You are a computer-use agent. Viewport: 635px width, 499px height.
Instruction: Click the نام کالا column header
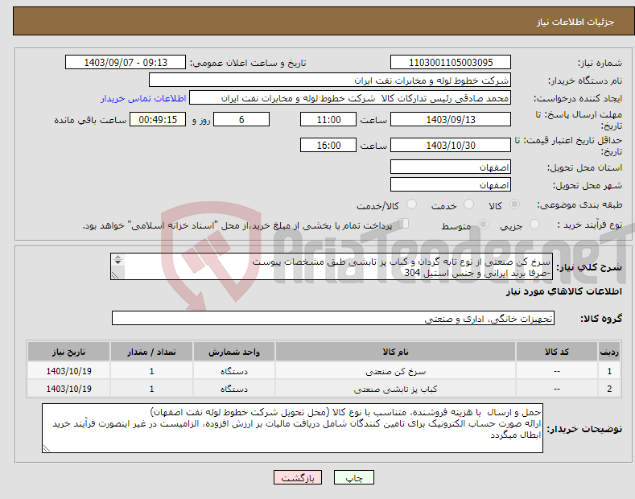[x=395, y=352]
